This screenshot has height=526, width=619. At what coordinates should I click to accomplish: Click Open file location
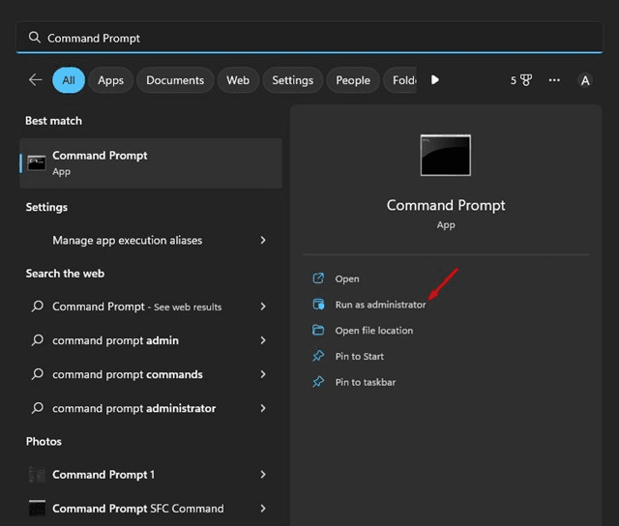click(x=374, y=331)
